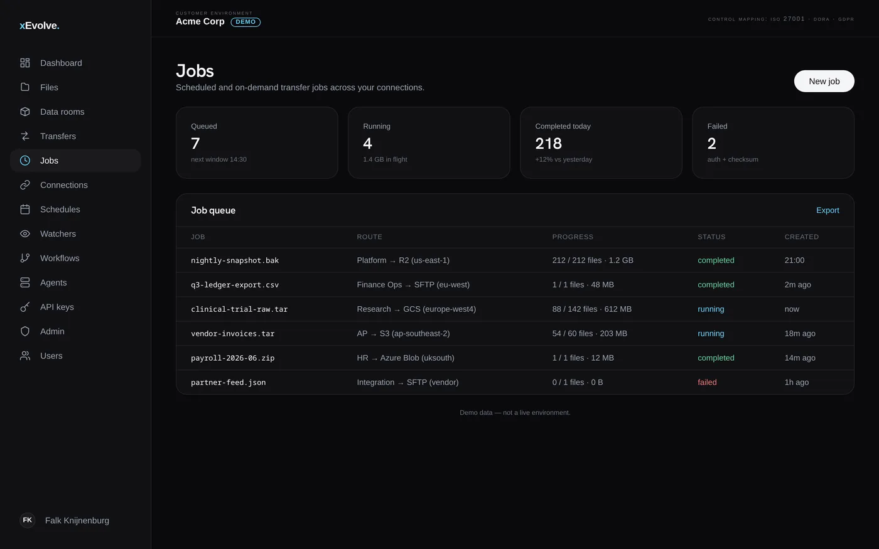Click the Admin shield icon
The image size is (879, 549).
tap(25, 331)
